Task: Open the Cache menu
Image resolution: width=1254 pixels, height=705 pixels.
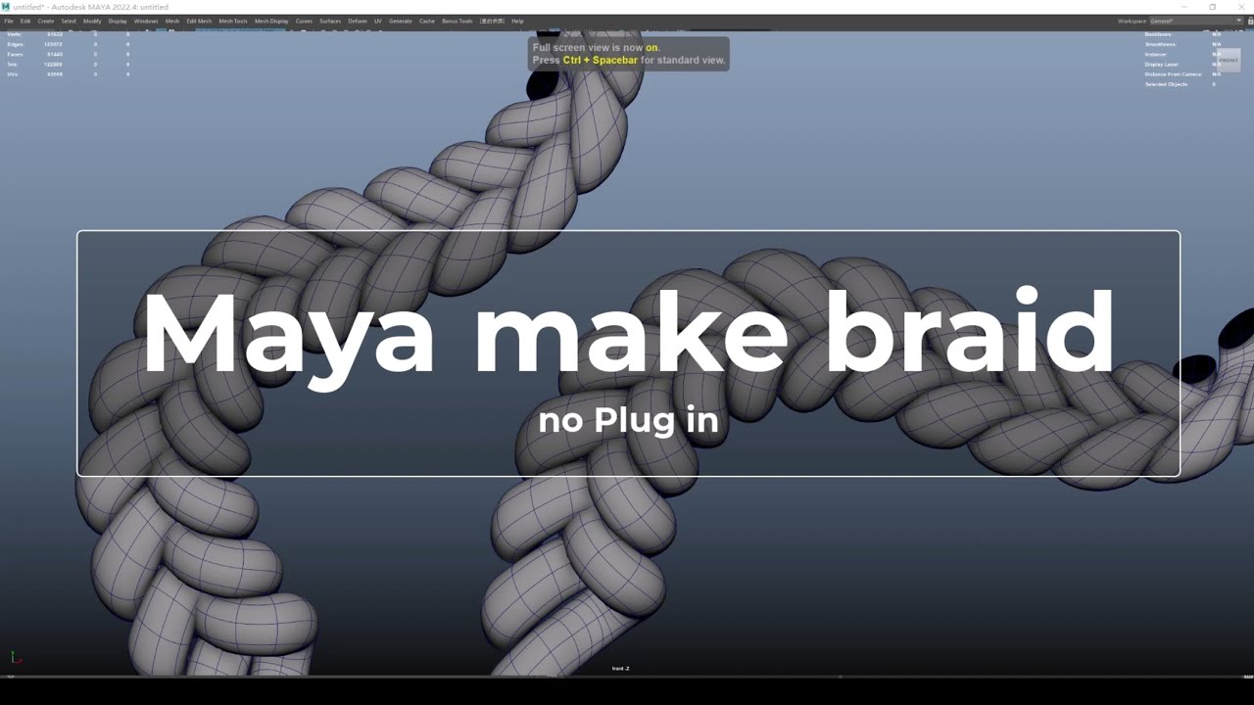Action: tap(427, 21)
